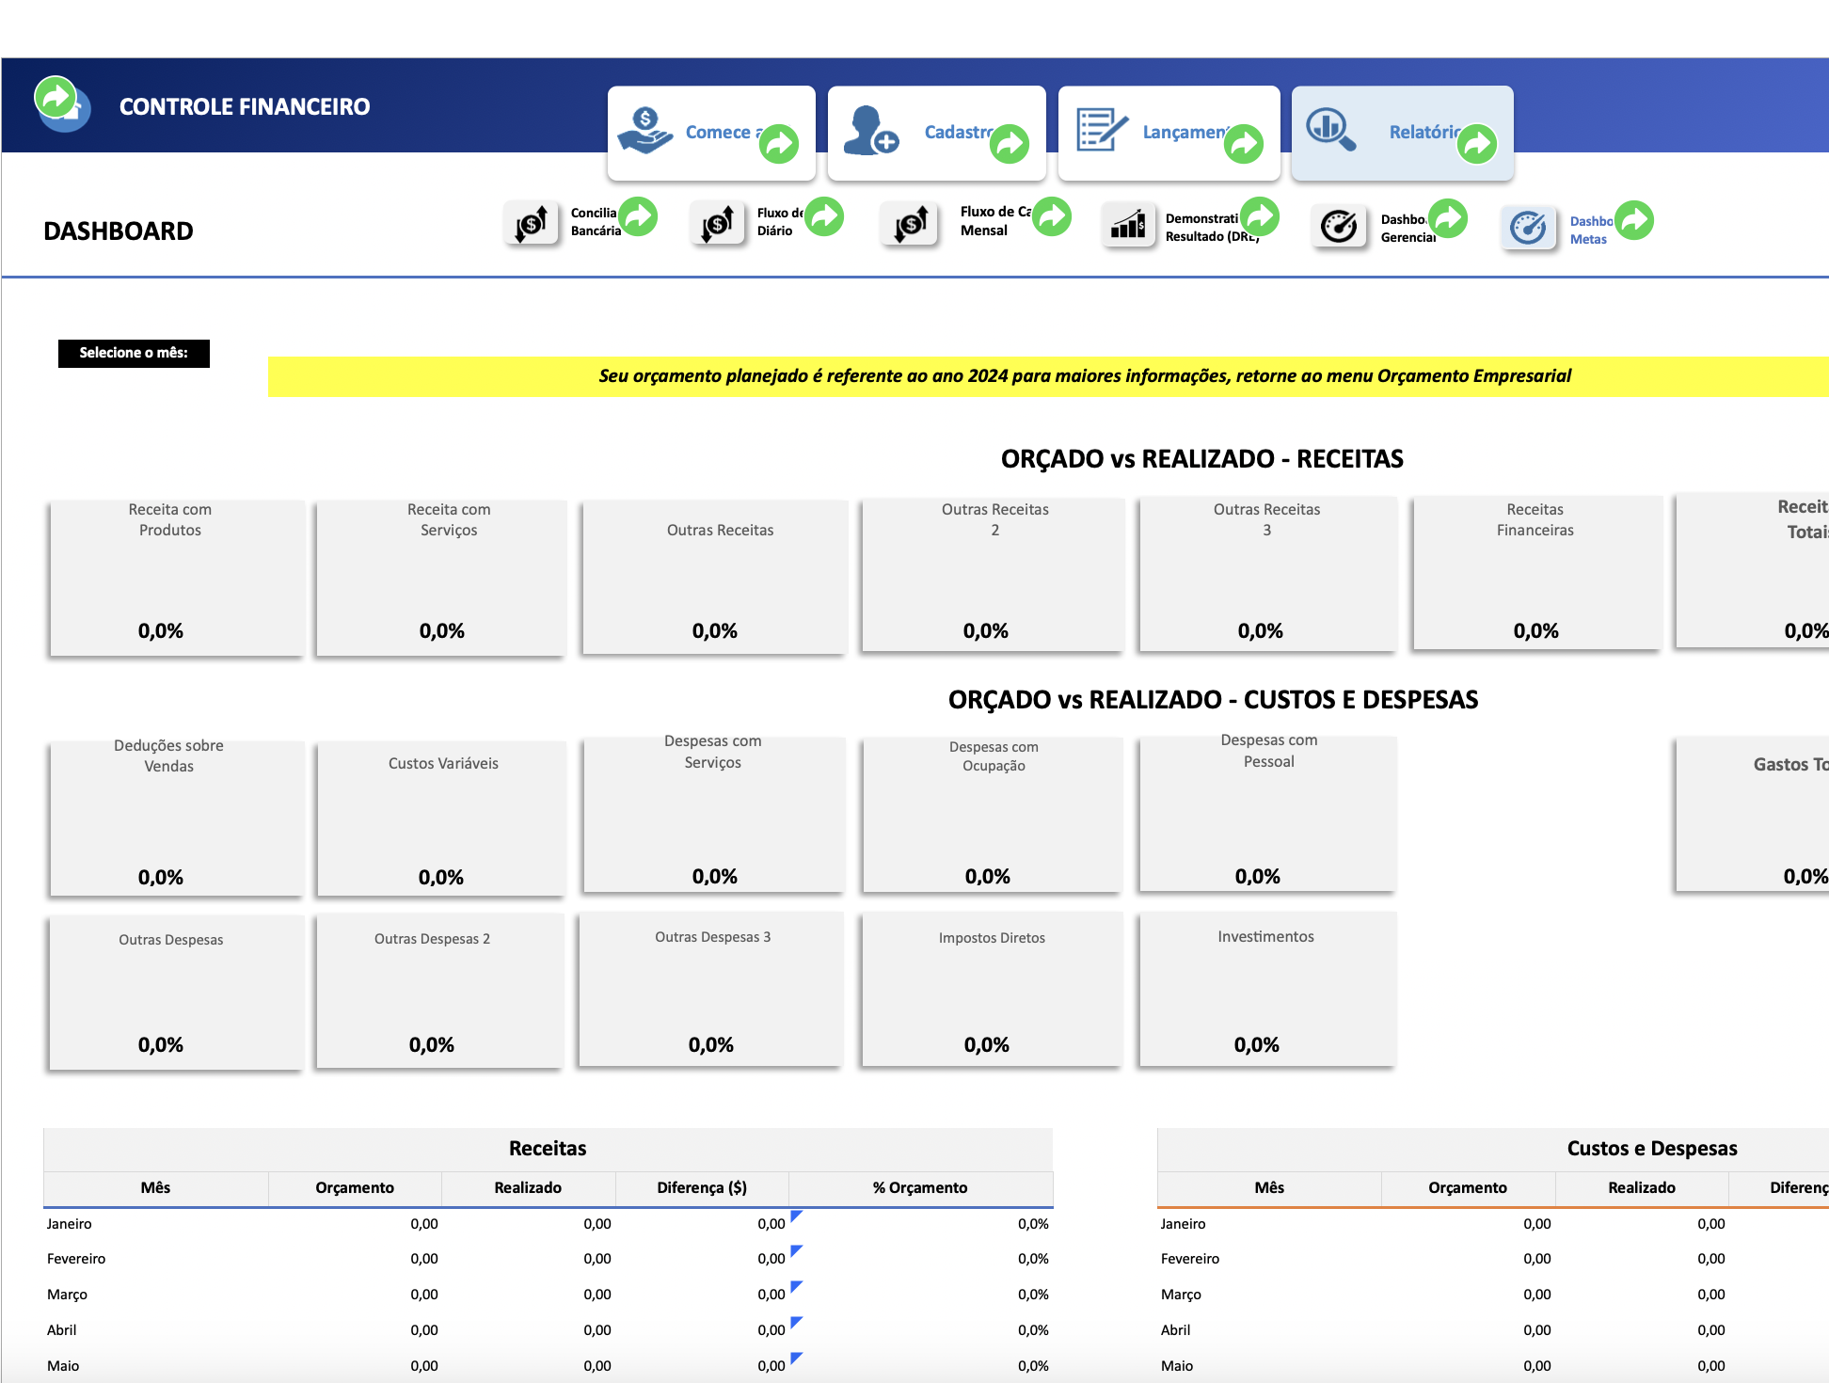The height and width of the screenshot is (1383, 1829).
Task: Click the Controle Financeiro logo icon
Action: tap(63, 104)
